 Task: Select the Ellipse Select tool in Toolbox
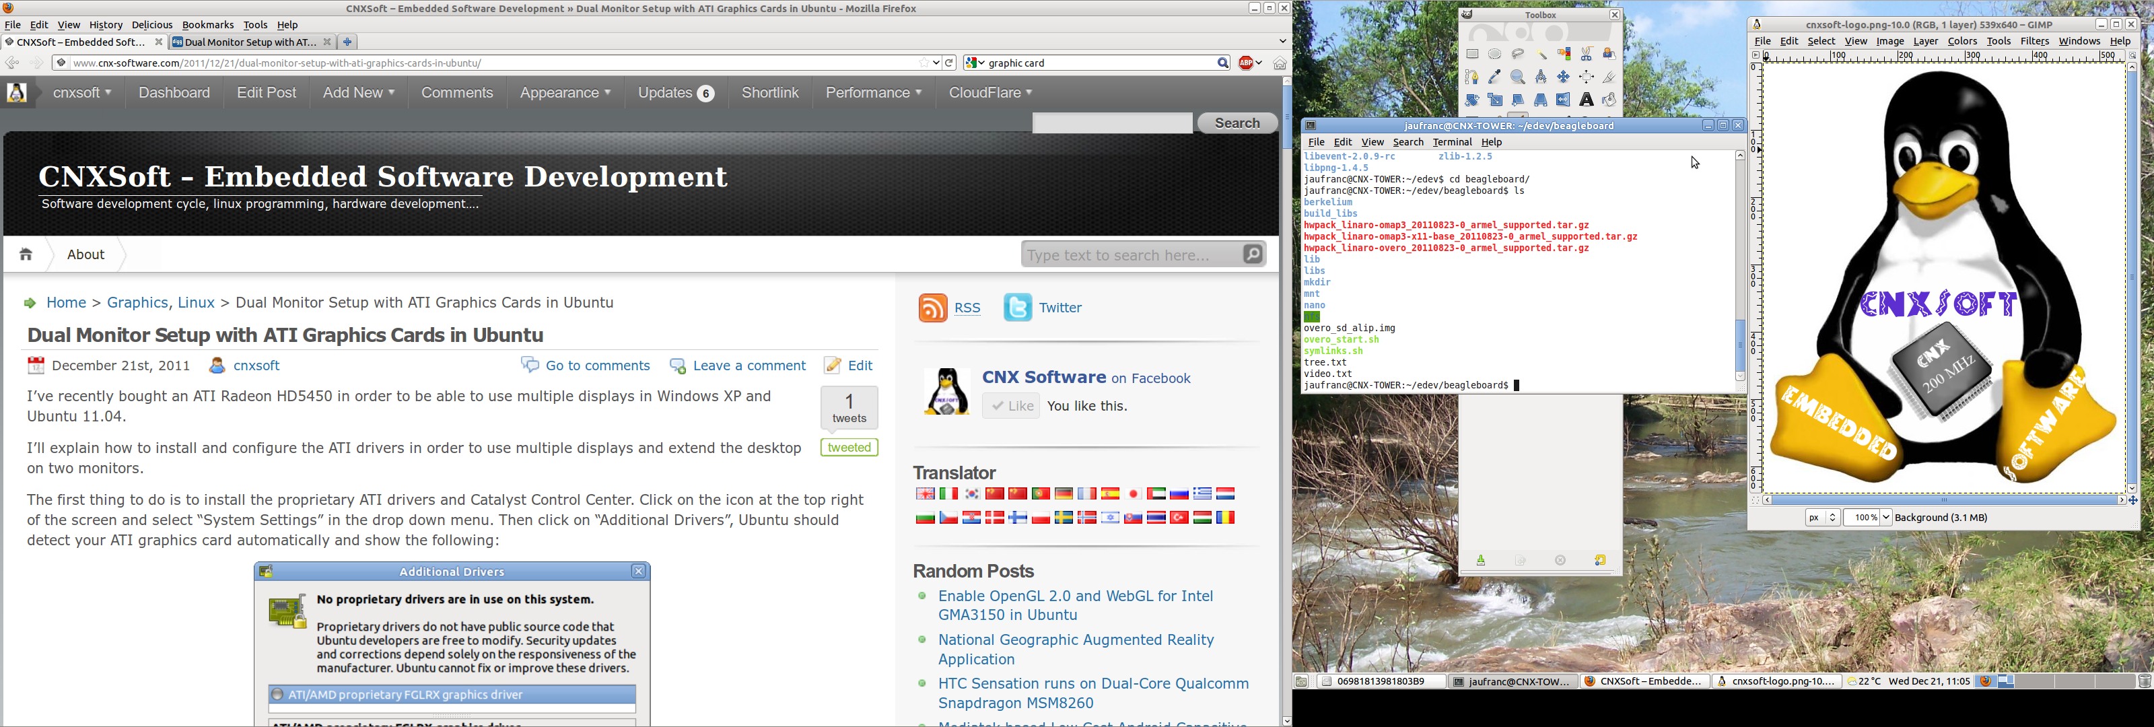1495,55
